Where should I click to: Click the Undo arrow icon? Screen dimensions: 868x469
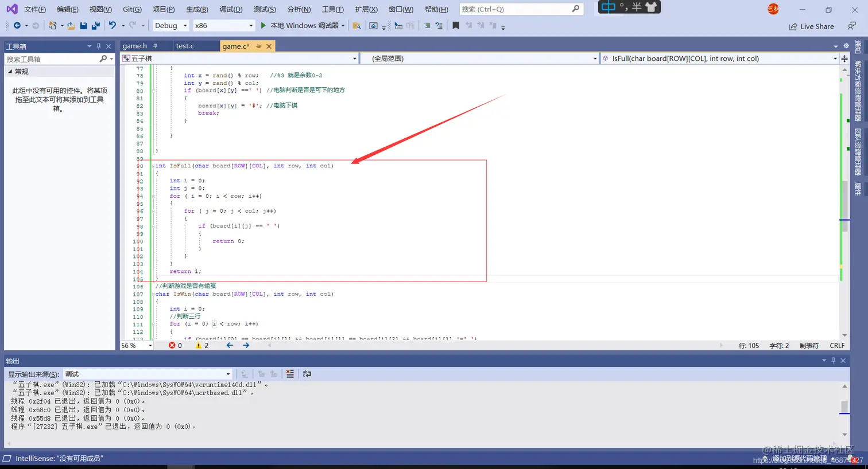click(x=113, y=25)
